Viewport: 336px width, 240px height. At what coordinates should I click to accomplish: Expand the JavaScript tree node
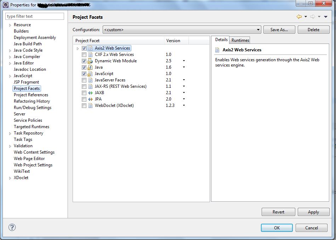10,76
